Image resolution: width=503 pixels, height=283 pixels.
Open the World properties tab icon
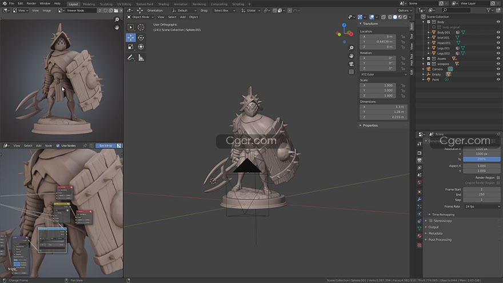click(420, 182)
